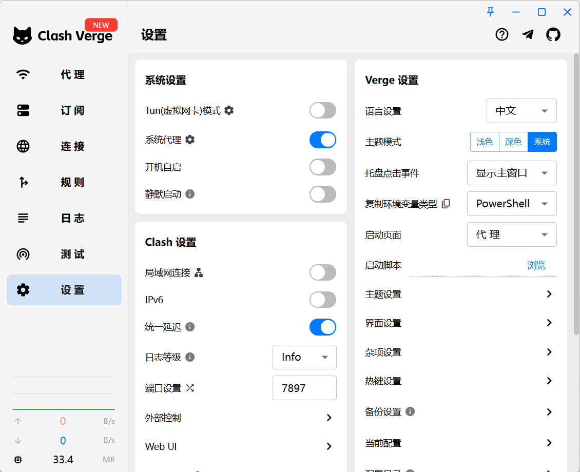Go to 日志 page
Image resolution: width=580 pixels, height=472 pixels.
[64, 218]
